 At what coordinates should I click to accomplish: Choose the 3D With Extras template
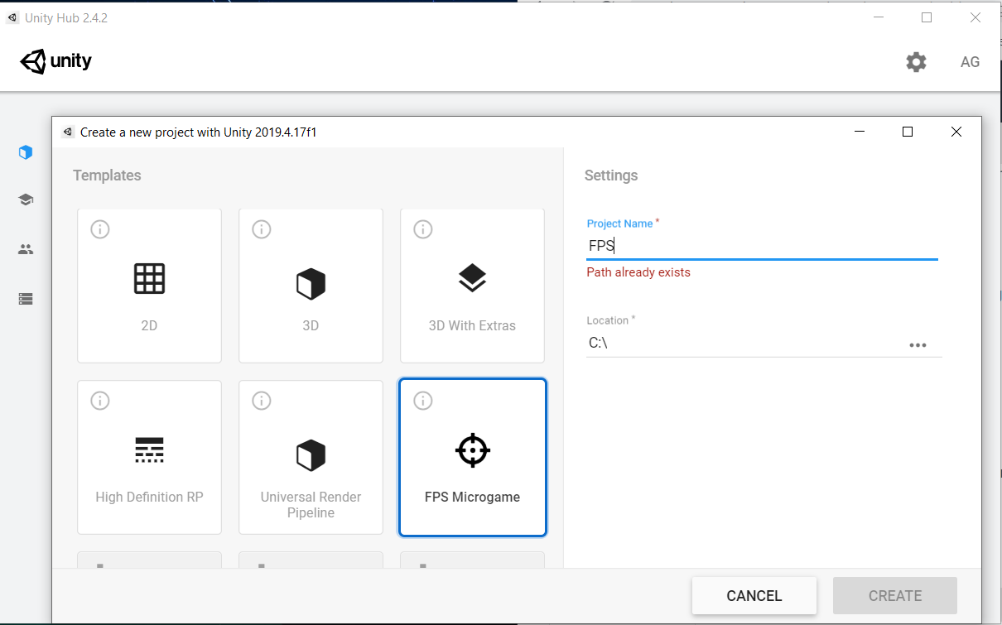(472, 286)
